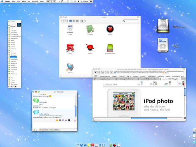Switch Finder to list view

74,21
